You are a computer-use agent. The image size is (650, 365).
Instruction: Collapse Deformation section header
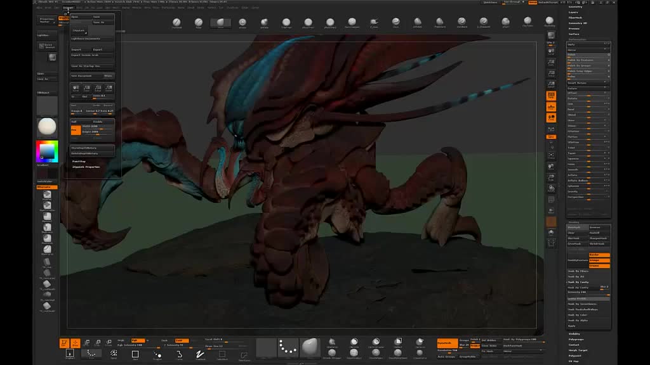click(577, 39)
